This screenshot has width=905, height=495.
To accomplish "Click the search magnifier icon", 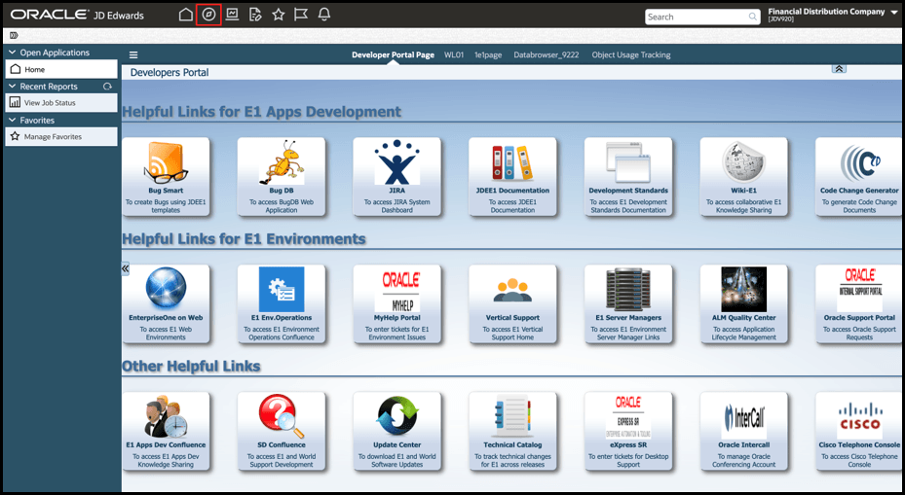I will (x=753, y=17).
